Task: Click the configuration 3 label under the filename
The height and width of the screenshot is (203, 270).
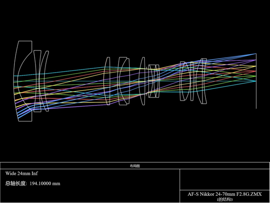Action: (225, 200)
